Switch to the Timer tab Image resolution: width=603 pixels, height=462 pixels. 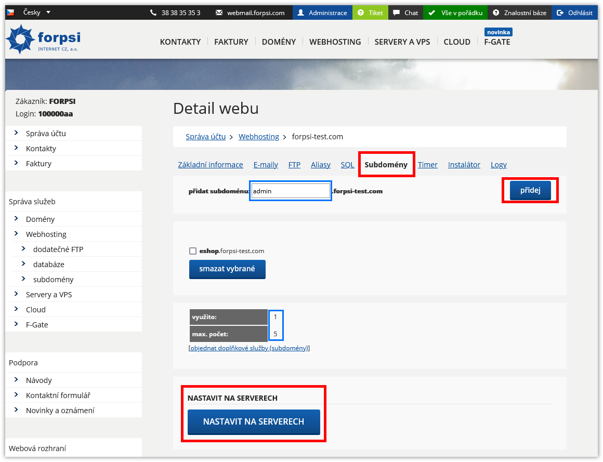pos(428,165)
